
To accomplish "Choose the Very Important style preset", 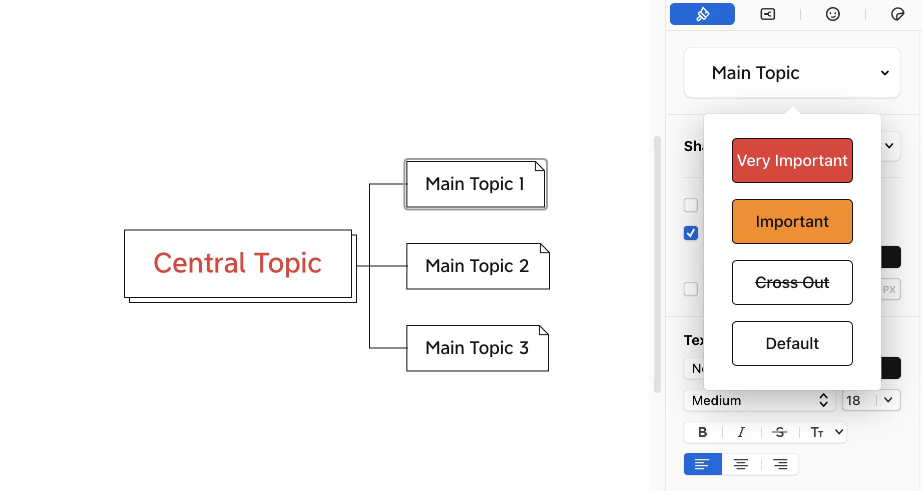I will (x=792, y=160).
